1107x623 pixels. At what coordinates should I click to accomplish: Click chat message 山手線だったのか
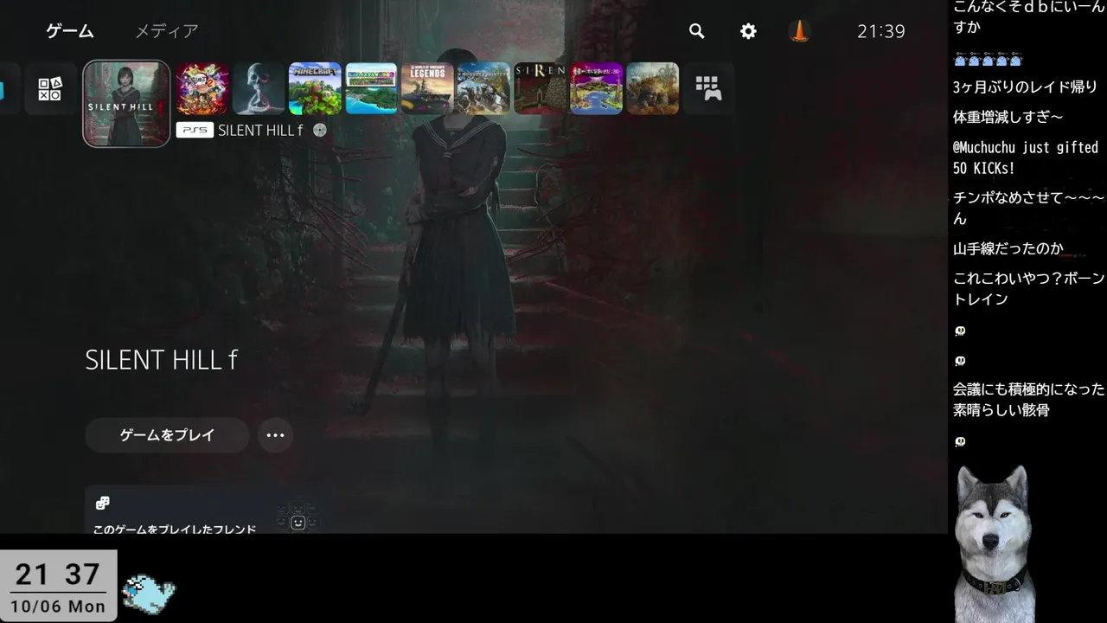point(1008,248)
